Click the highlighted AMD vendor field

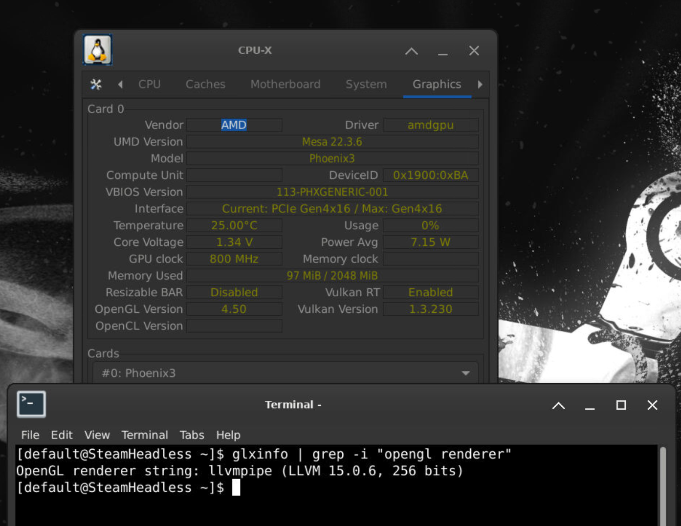[x=234, y=125]
